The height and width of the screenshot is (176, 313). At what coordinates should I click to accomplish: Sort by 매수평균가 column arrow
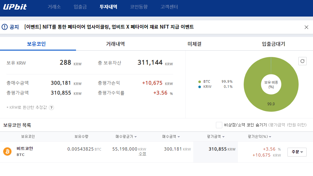136,137
